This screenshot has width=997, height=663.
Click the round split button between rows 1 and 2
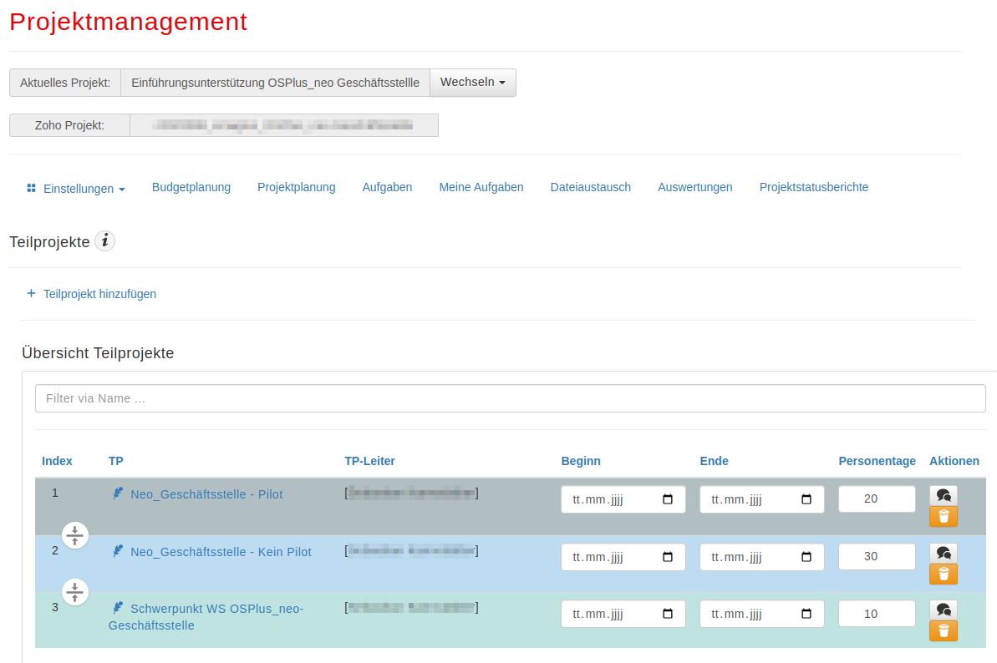75,534
